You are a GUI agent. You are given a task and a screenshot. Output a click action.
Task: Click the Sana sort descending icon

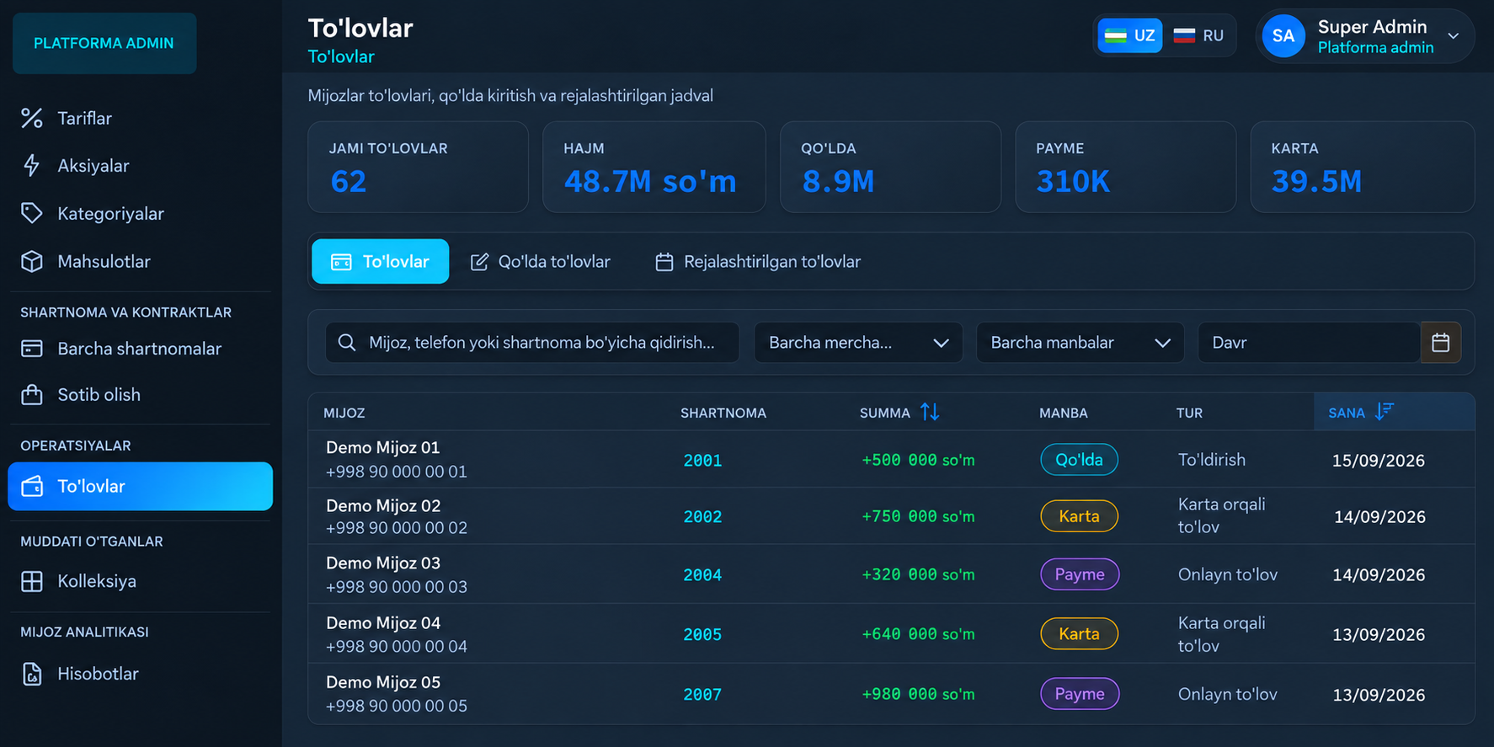click(1385, 412)
